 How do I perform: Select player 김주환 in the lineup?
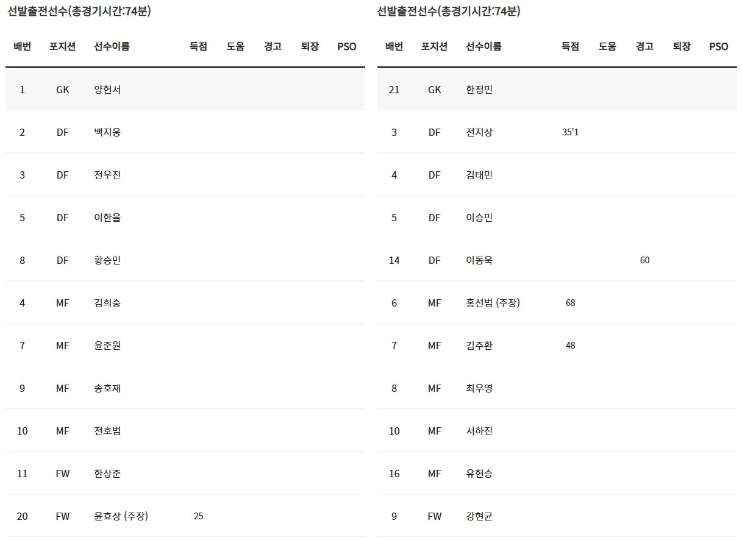point(479,346)
